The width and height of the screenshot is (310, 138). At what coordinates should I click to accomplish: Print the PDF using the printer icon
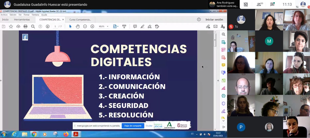coord(25,26)
